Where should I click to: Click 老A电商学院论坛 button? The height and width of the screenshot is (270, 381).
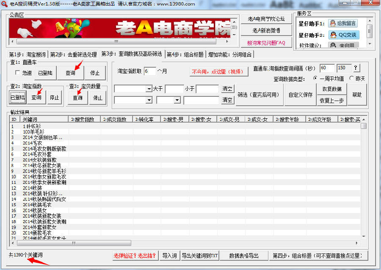click(x=266, y=19)
